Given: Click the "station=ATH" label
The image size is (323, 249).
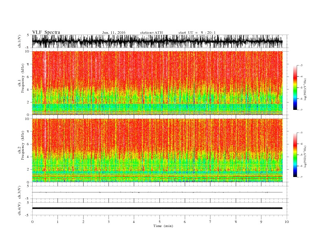Looking at the screenshot, I should click(x=151, y=33).
